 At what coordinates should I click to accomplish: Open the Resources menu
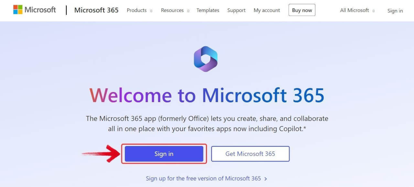click(x=172, y=10)
